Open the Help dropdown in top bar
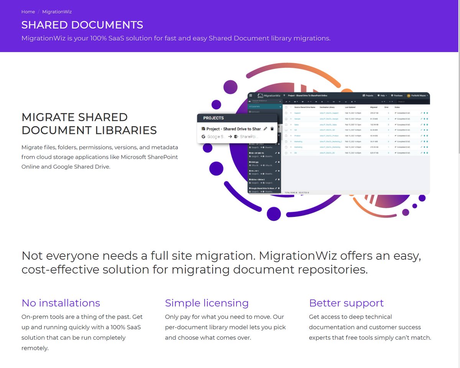 click(x=382, y=95)
